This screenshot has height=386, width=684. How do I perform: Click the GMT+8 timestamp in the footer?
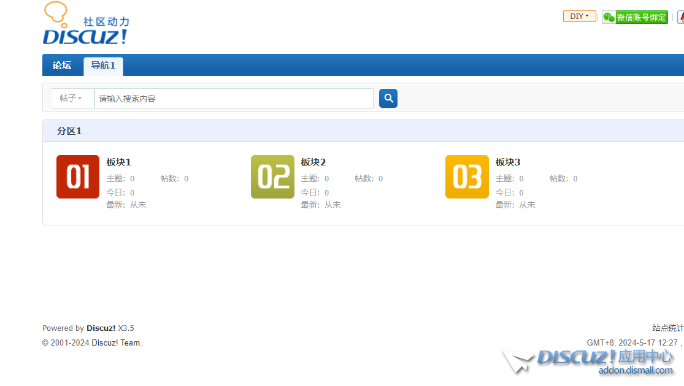[632, 343]
